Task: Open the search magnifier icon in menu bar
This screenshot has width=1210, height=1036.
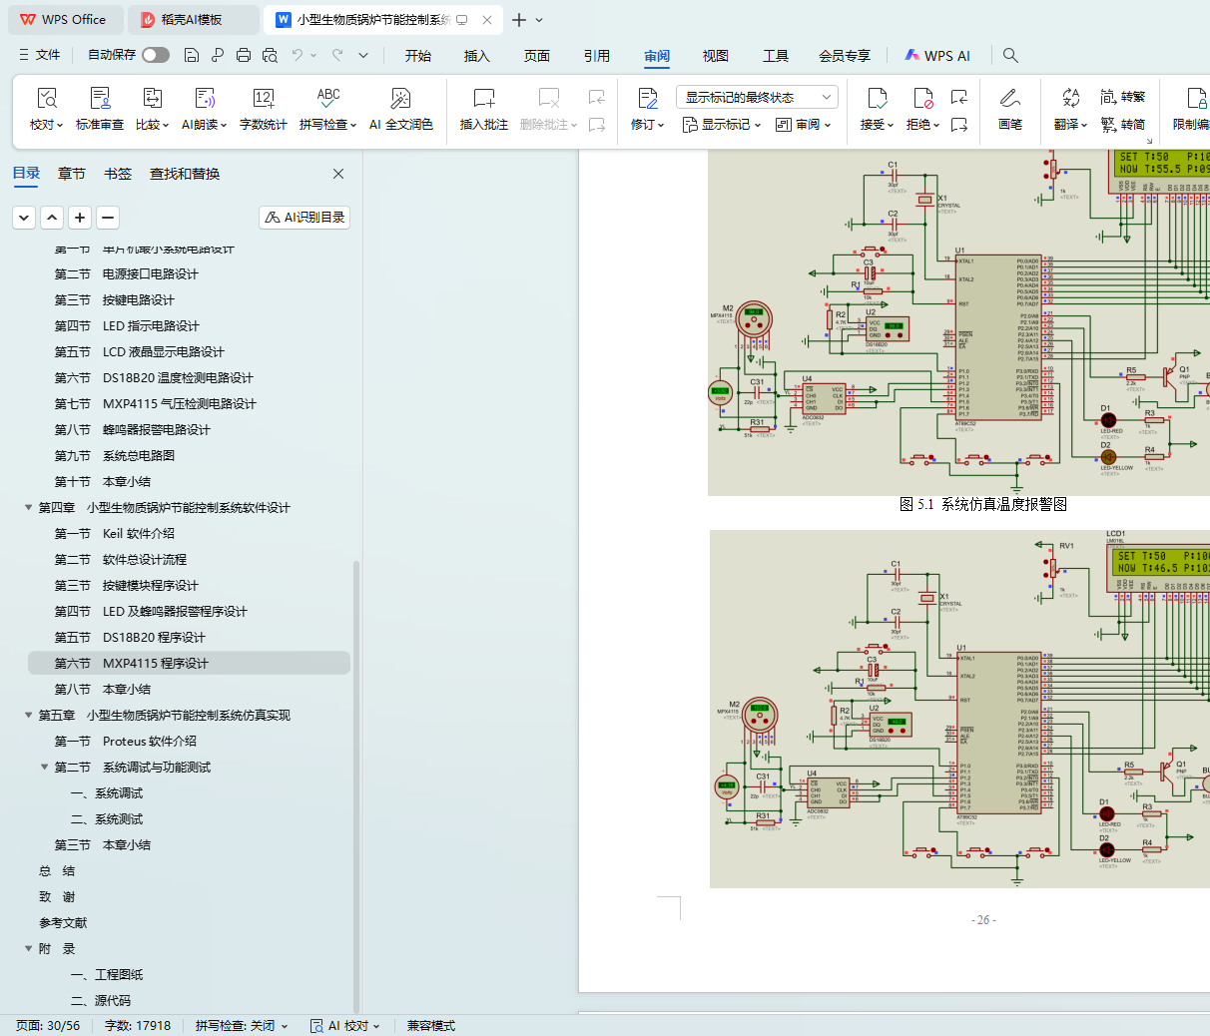Action: [x=1010, y=56]
